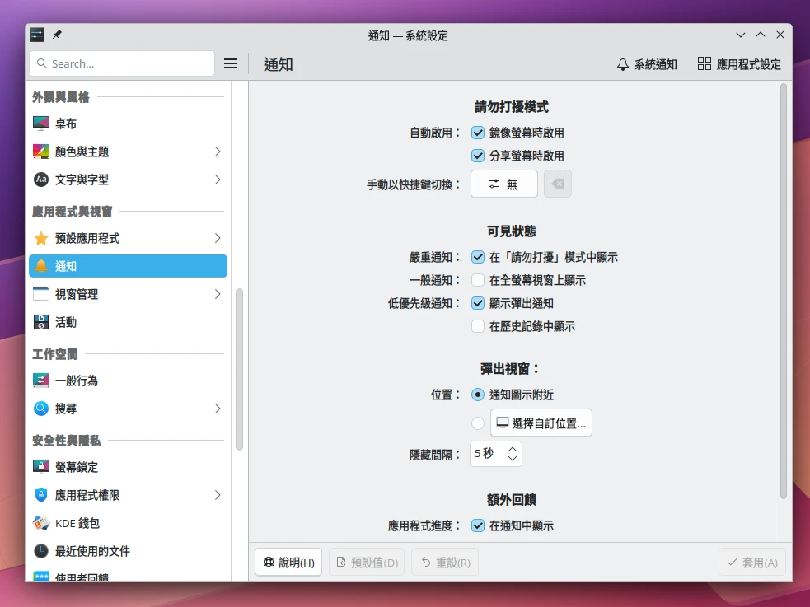
Task: Enable 在全螢幕視窗上顯示 checkbox
Action: 478,280
